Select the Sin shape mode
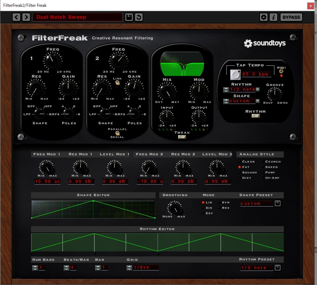317x285 pixels. 207,208
